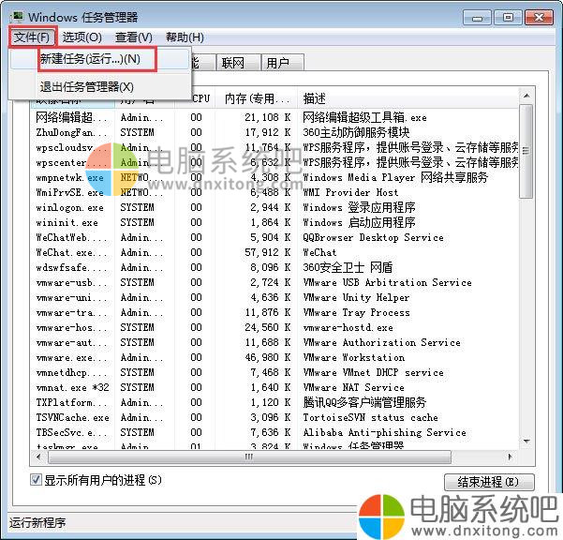563x540 pixels.
Task: Click description VMware Tray Process
Action: [356, 312]
